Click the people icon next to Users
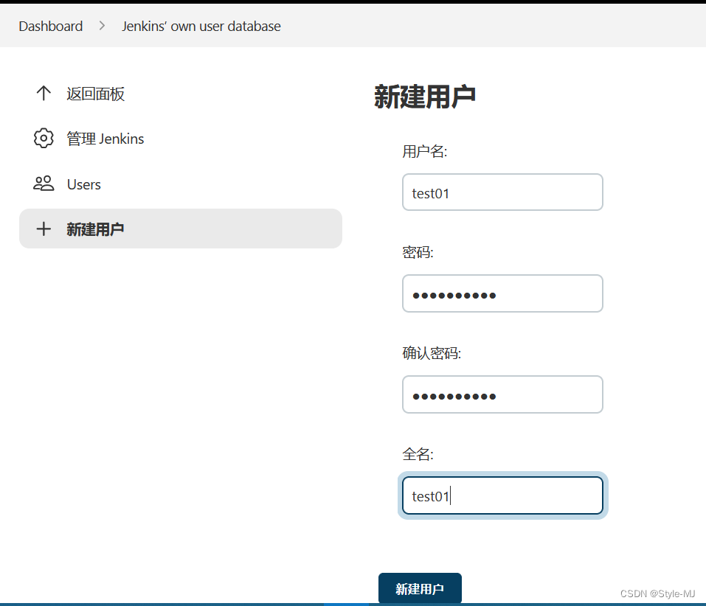 tap(44, 184)
